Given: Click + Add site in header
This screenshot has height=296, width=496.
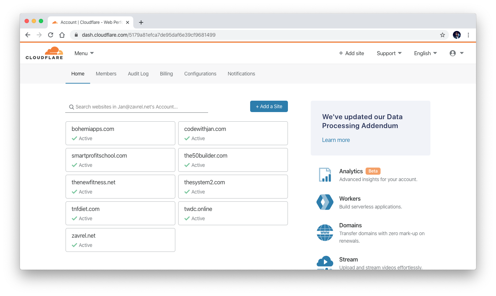Looking at the screenshot, I should pos(351,53).
